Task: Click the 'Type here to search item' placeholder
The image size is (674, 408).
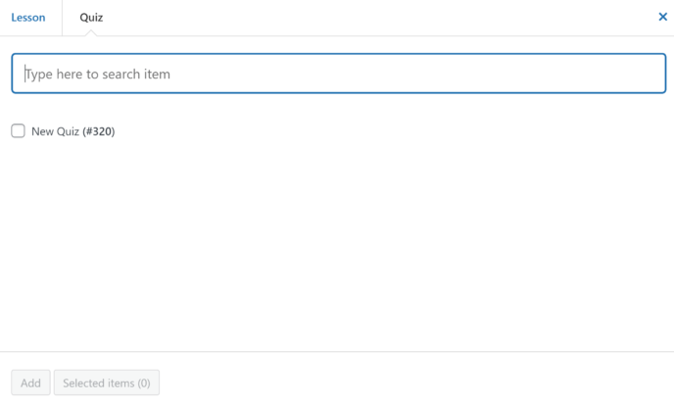Action: [x=98, y=74]
